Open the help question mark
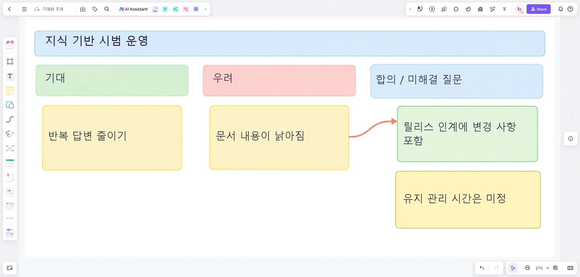 [x=570, y=9]
